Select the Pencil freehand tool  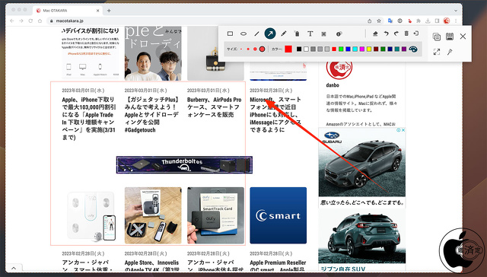(x=284, y=33)
